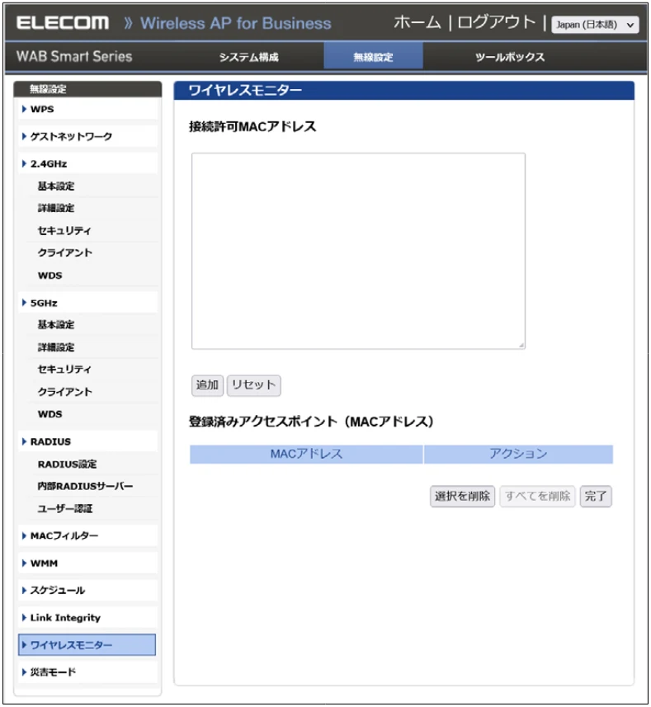Open クライアント under 2.4GHz
The width and height of the screenshot is (651, 707).
pos(64,252)
